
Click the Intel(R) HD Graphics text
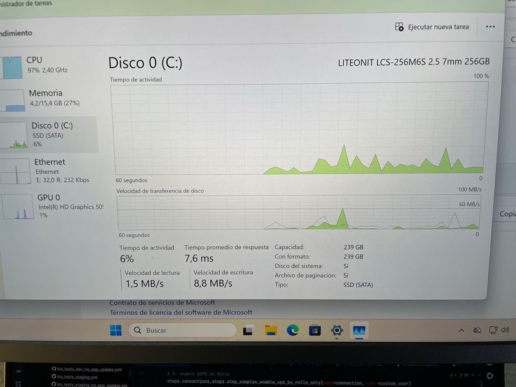(x=71, y=207)
